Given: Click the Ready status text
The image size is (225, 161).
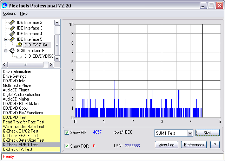Looking at the screenshot, I should [8, 156].
